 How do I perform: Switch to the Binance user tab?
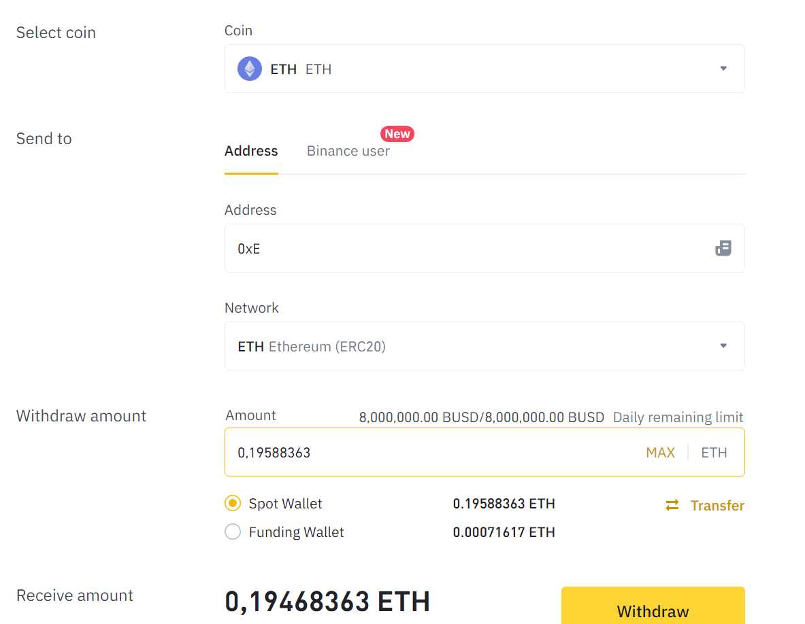tap(348, 151)
